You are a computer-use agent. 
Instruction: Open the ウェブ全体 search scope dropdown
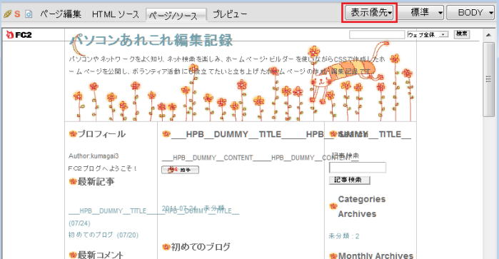tap(428, 34)
